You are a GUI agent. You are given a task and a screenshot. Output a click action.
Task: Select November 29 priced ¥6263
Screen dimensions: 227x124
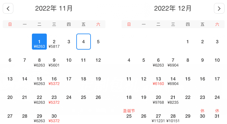pyautogui.click(x=39, y=118)
